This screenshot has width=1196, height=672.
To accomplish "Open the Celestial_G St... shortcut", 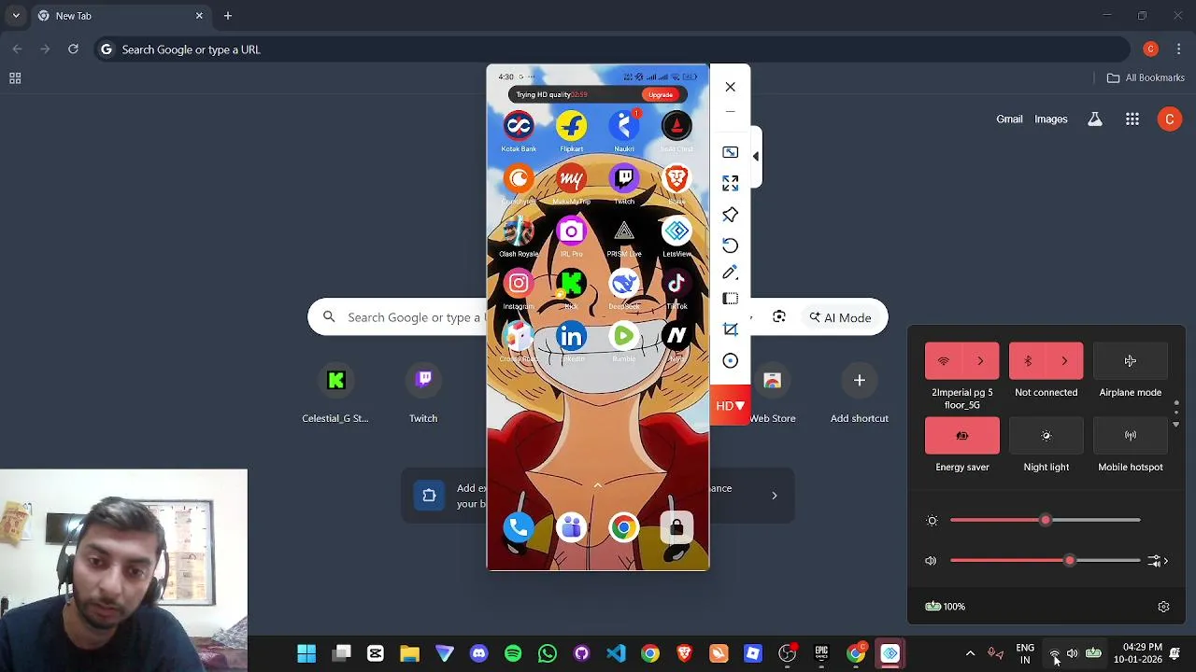I will pos(335,393).
